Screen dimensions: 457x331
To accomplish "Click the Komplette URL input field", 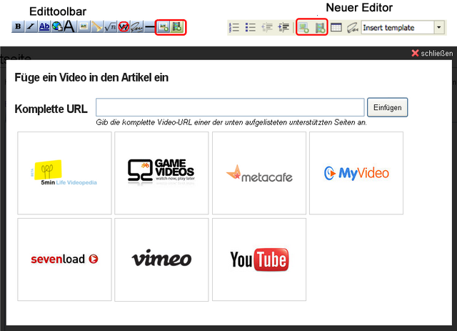I will (x=230, y=107).
